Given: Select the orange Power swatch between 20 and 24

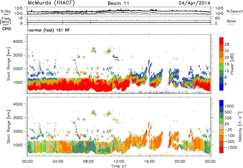Looking at the screenshot, I should 221,54.
